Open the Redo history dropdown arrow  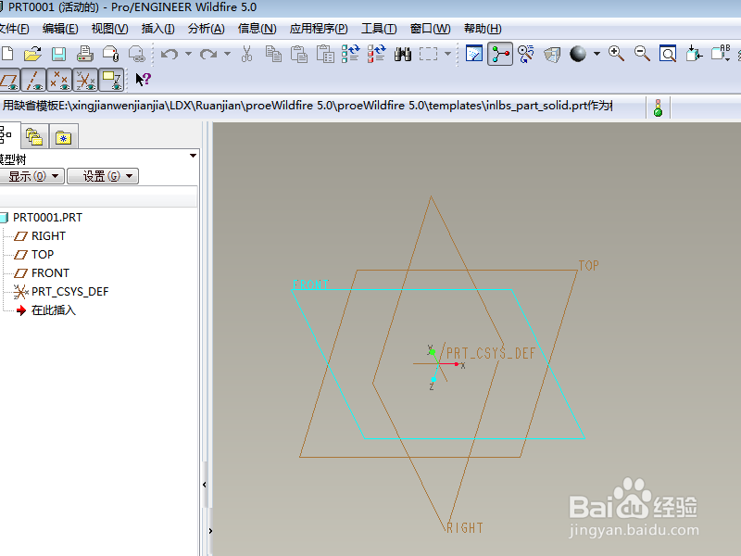(x=227, y=54)
